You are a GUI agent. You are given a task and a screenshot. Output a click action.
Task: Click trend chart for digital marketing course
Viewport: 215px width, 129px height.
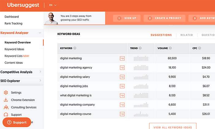(x=141, y=114)
